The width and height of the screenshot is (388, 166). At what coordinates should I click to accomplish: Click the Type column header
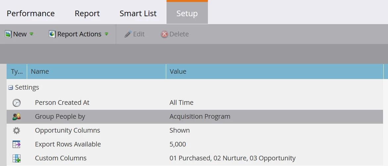pos(17,71)
